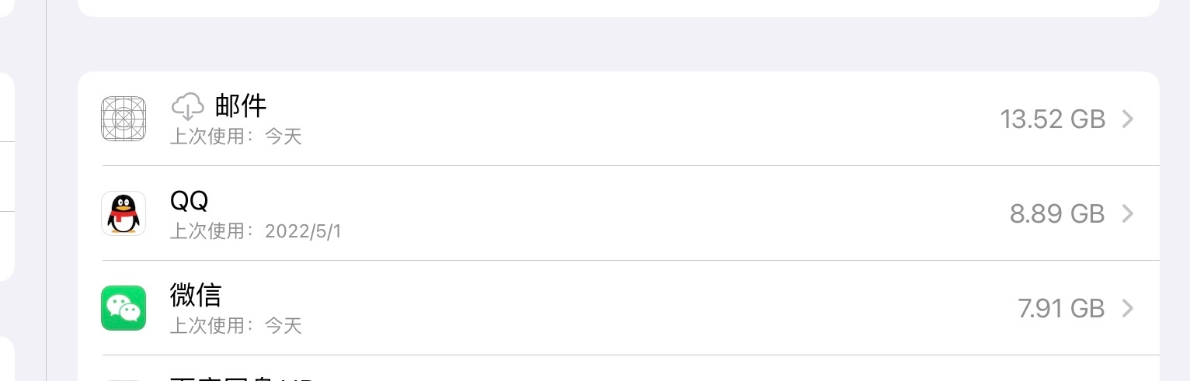Click the separator line between QQ and 微信
The height and width of the screenshot is (381, 1190).
click(x=629, y=260)
